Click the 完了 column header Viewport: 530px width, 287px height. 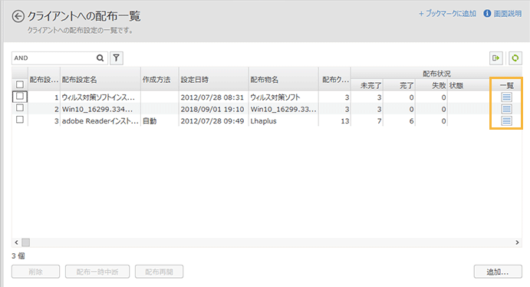click(399, 85)
